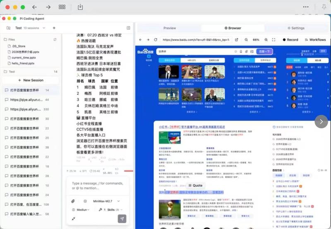Click the pin icon at top right
The width and height of the screenshot is (331, 229).
point(324,7)
